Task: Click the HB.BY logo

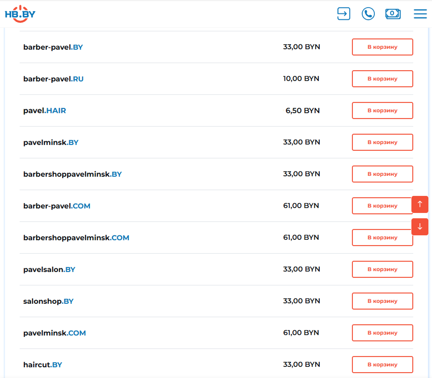Action: (x=20, y=14)
